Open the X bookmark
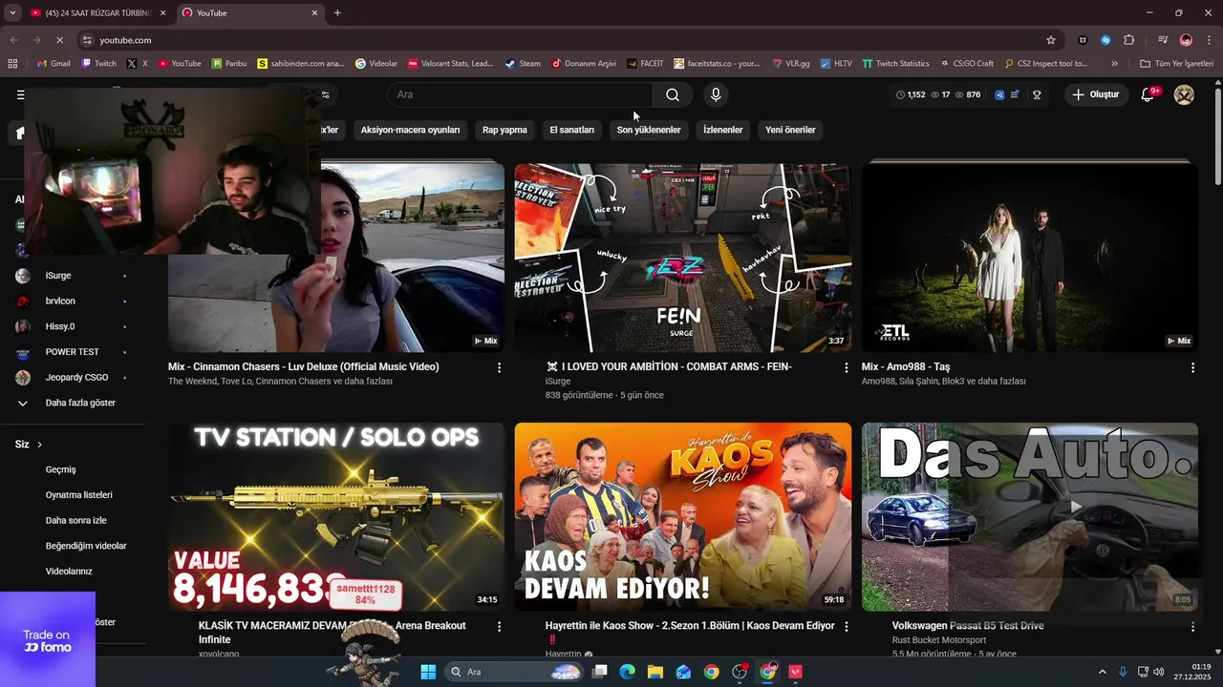The image size is (1223, 687). pos(138,64)
